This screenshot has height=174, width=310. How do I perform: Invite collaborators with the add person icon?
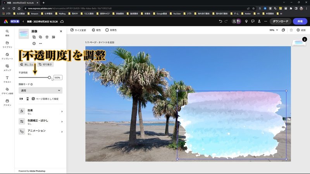[234, 21]
